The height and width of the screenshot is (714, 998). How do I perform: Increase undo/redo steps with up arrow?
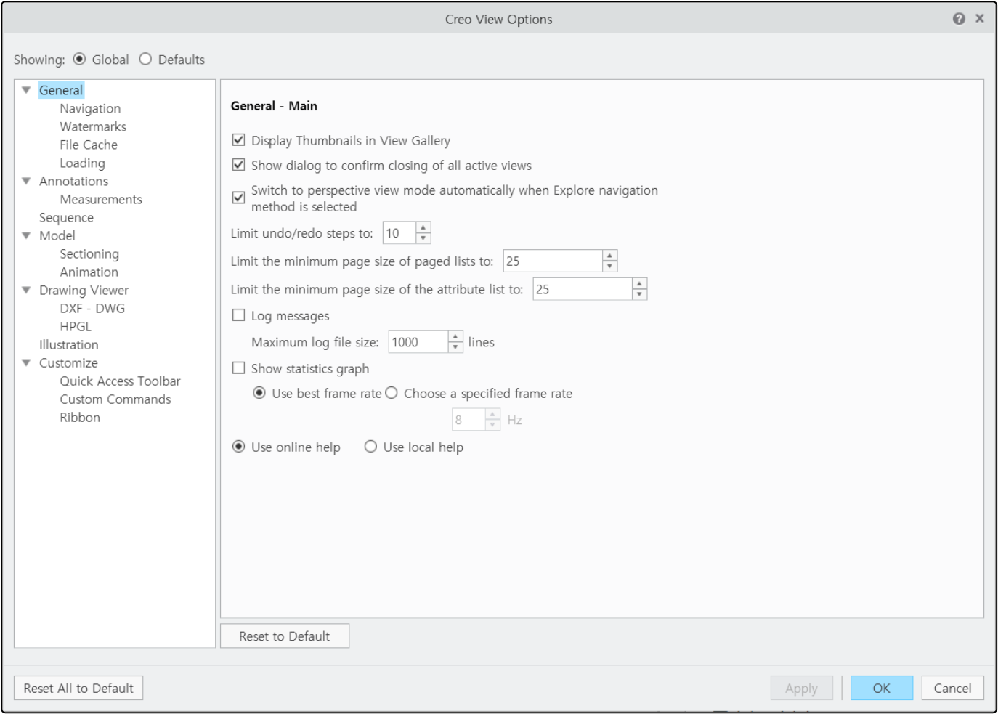coord(423,227)
